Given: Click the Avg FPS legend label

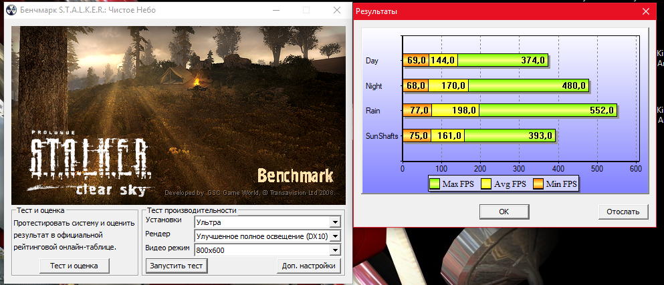Looking at the screenshot, I should tap(510, 184).
